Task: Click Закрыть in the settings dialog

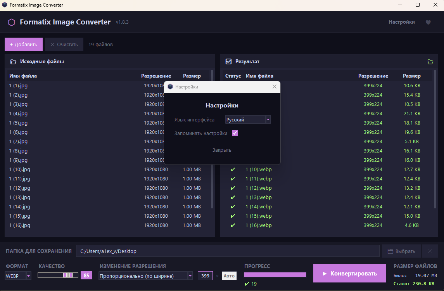Action: [222, 150]
